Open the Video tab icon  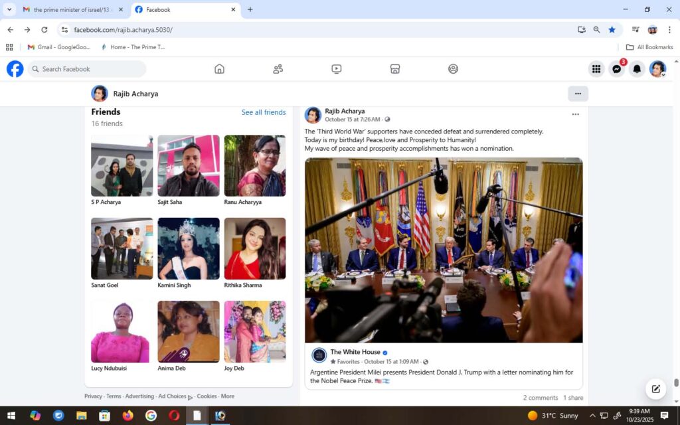(x=336, y=69)
